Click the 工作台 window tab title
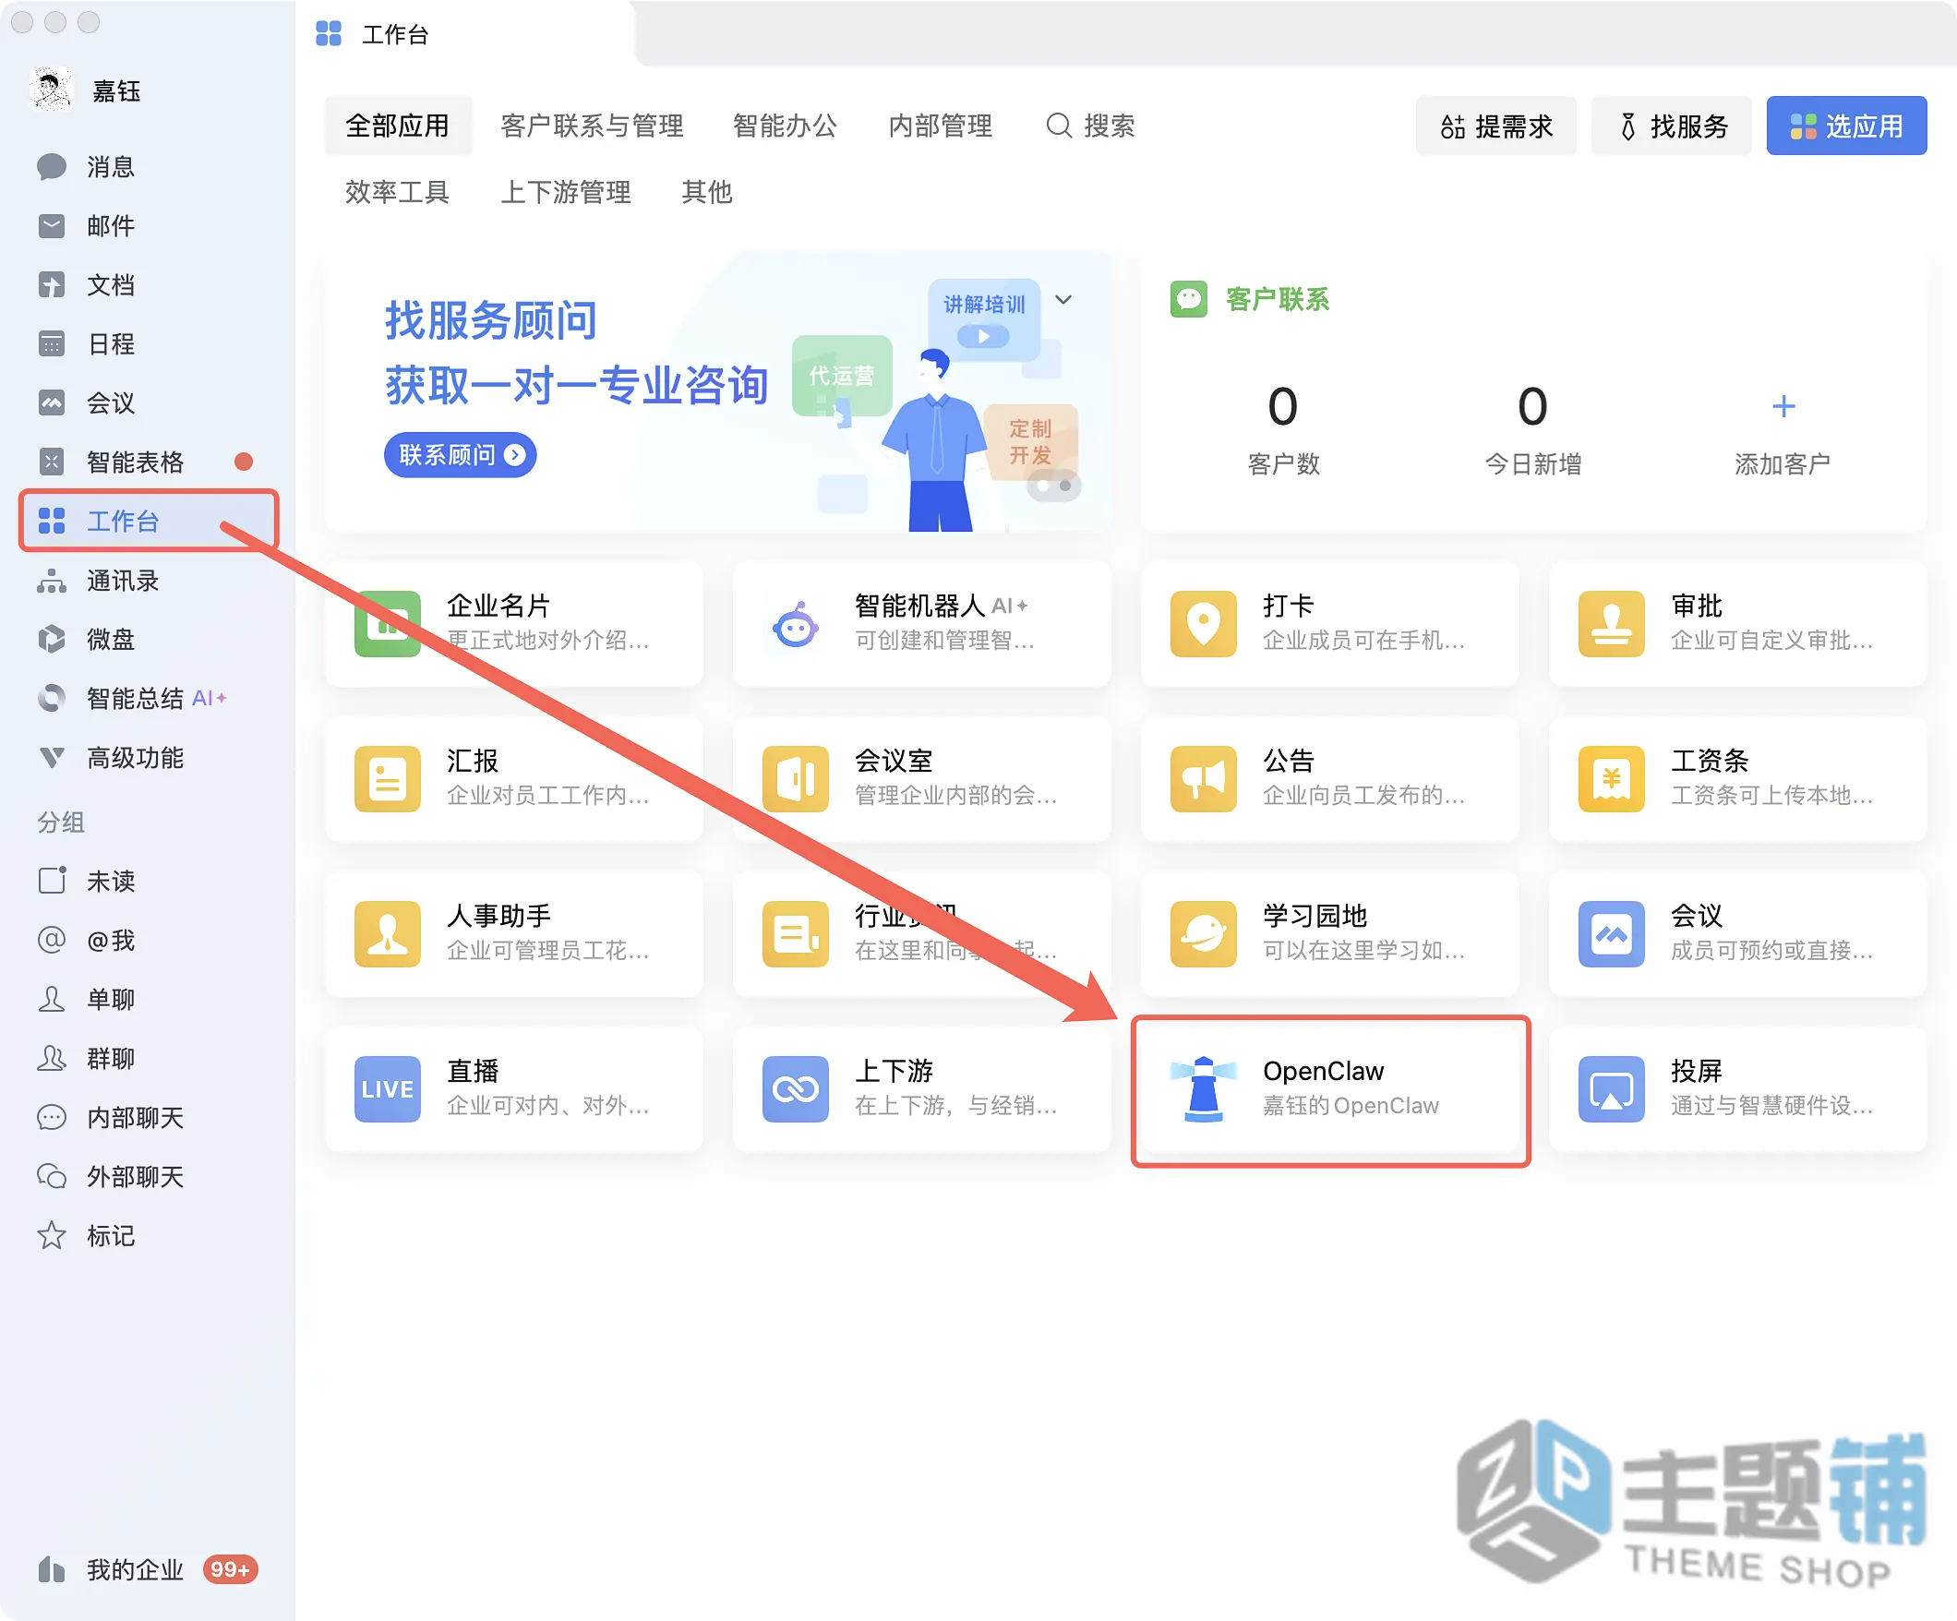Screen dimensions: 1957x1621 [x=394, y=34]
